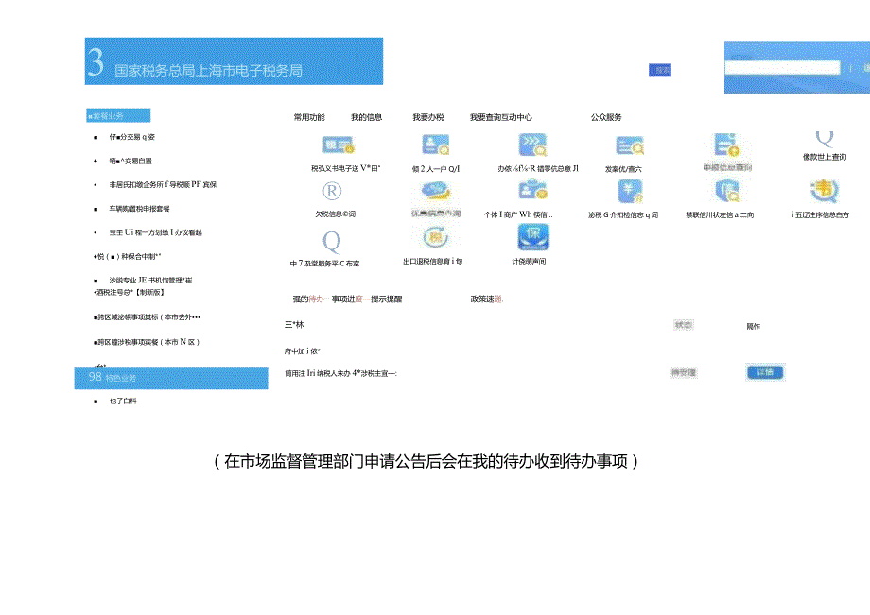Select the blue 社保 shield icon
Image resolution: width=870 pixels, height=615 pixels.
pyautogui.click(x=532, y=236)
